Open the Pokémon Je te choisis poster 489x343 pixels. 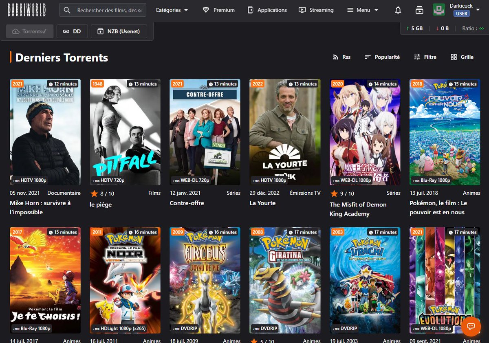click(45, 281)
